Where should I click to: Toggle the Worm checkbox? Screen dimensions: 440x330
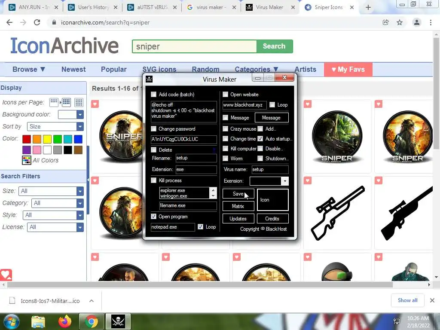click(225, 159)
